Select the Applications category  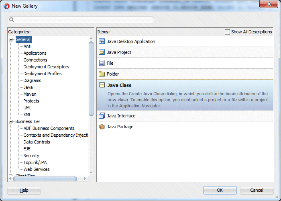click(35, 53)
